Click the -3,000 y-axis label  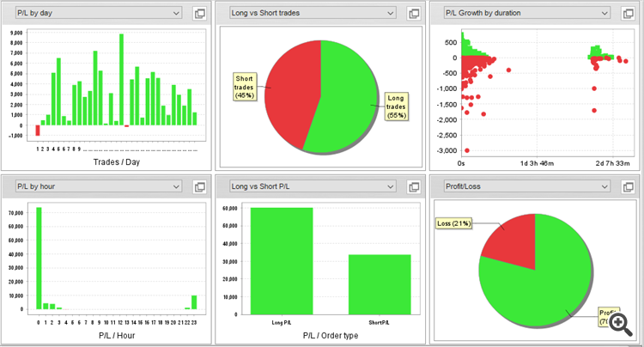pos(447,150)
